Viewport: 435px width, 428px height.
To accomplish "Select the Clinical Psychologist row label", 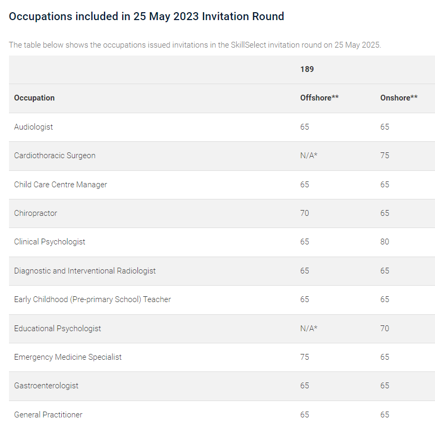I will click(x=50, y=242).
